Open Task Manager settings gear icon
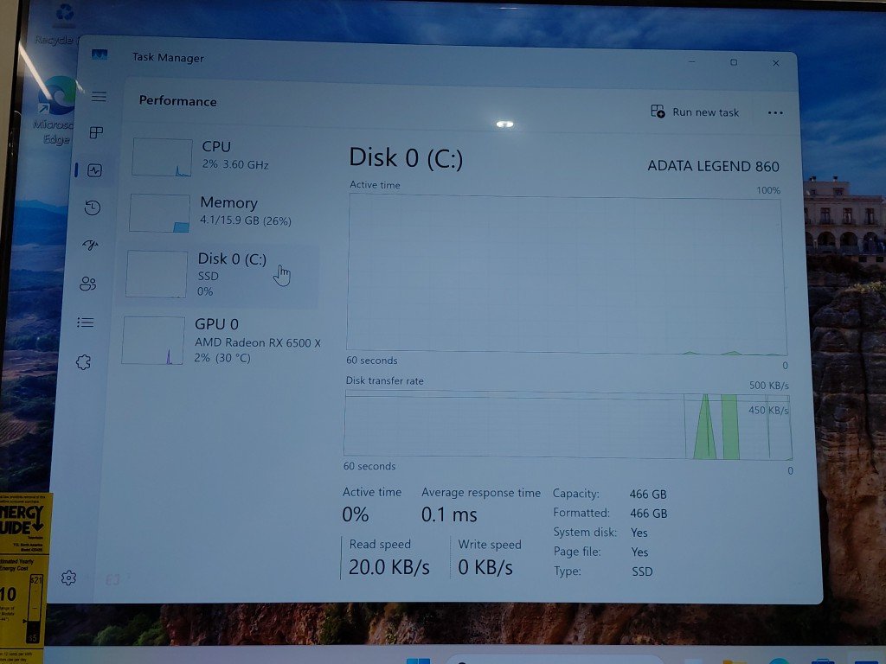This screenshot has height=664, width=886. tap(69, 578)
